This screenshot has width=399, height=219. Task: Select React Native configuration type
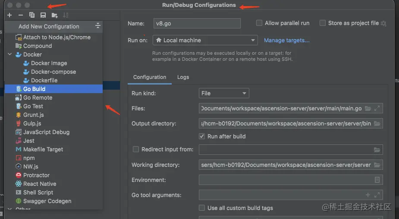coord(53,184)
